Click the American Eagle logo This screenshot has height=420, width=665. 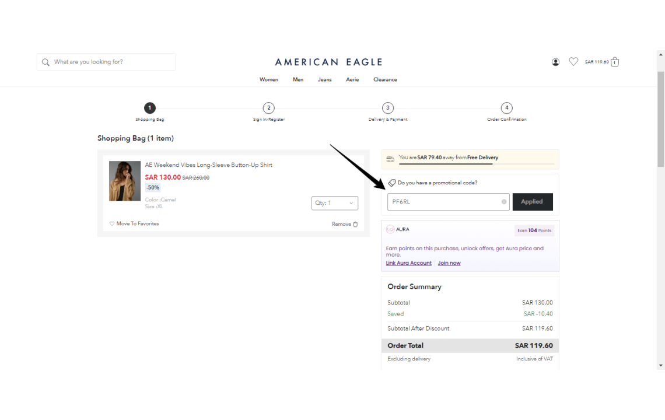pyautogui.click(x=328, y=62)
